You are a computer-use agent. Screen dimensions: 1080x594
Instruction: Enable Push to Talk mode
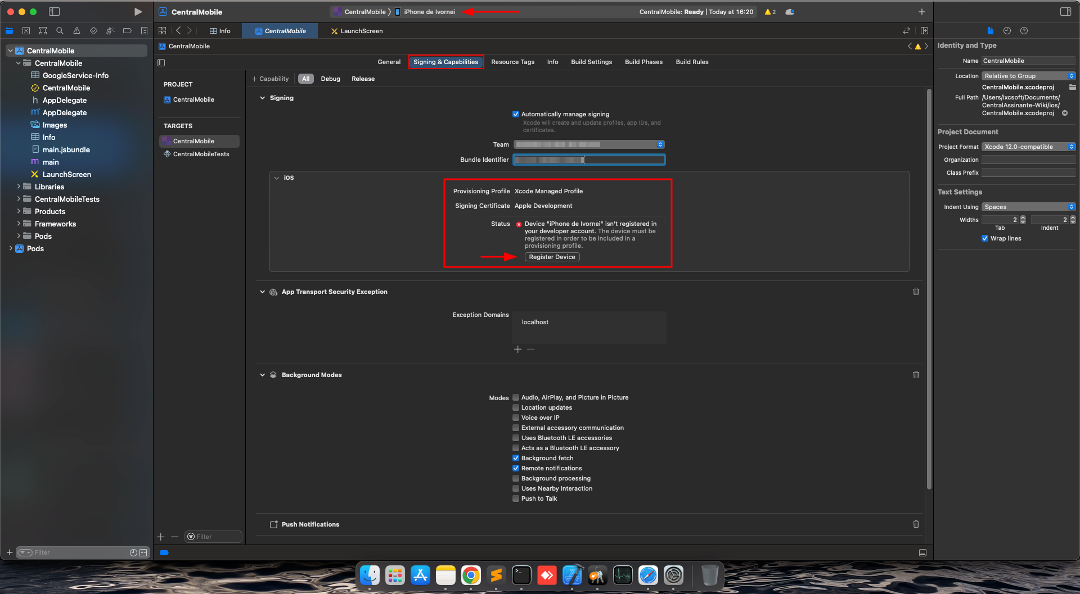coord(516,498)
